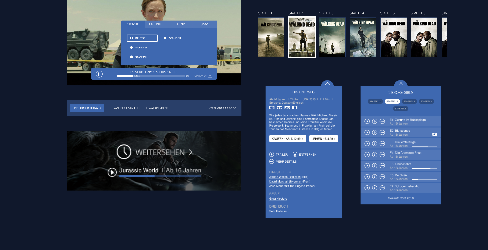Screen dimensions: 488x250
Task: Collapse the Hin und Weg panel
Action: [x=327, y=84]
